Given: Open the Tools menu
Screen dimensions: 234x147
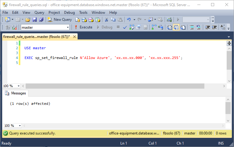Looking at the screenshot, I should click(x=83, y=13).
